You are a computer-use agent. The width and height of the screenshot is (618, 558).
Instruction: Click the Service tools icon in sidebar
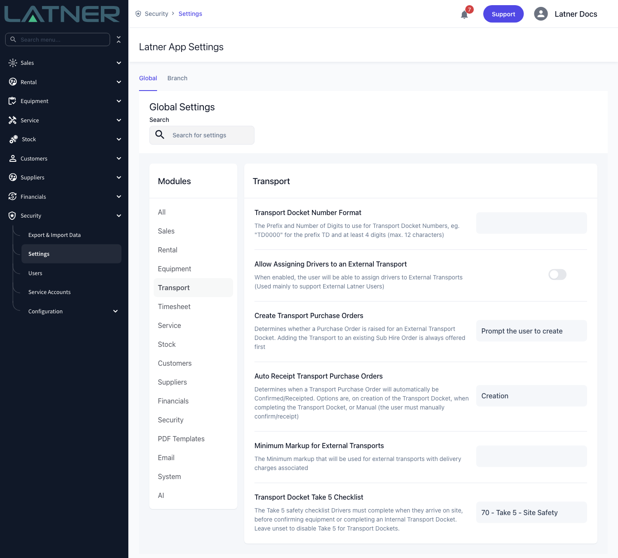coord(13,120)
